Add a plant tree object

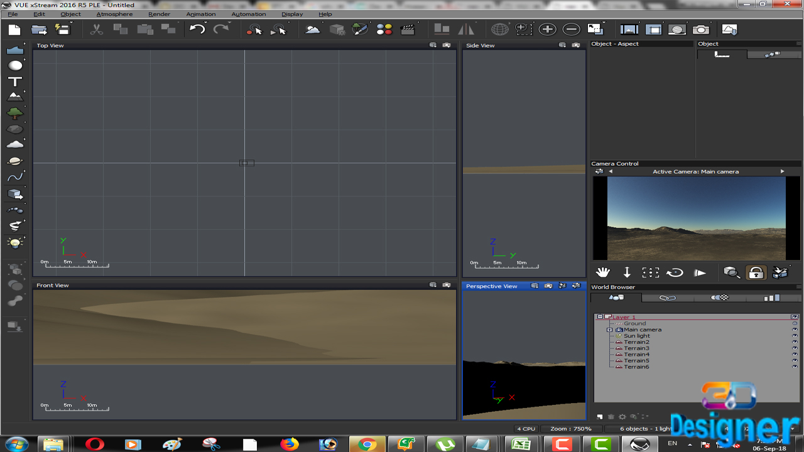(x=14, y=113)
